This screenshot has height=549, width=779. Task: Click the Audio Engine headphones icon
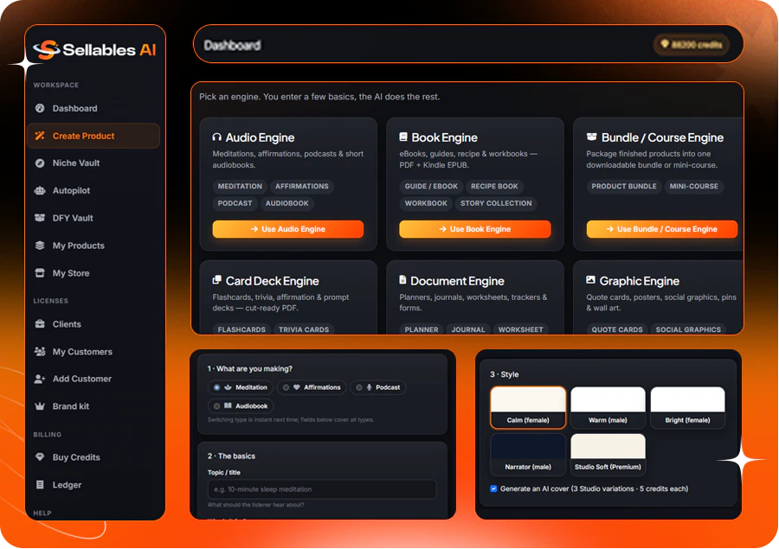click(x=216, y=137)
